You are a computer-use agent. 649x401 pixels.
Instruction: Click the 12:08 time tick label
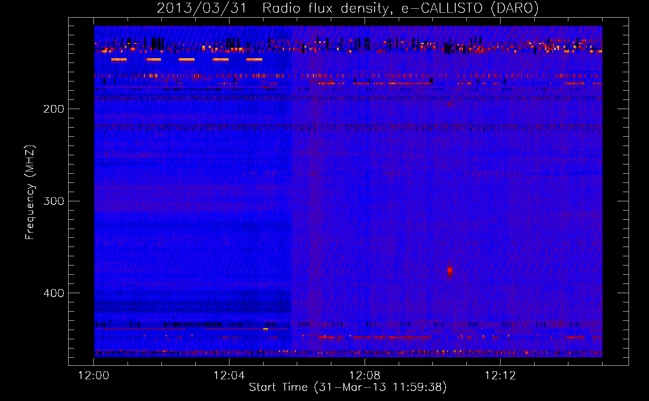pos(365,375)
